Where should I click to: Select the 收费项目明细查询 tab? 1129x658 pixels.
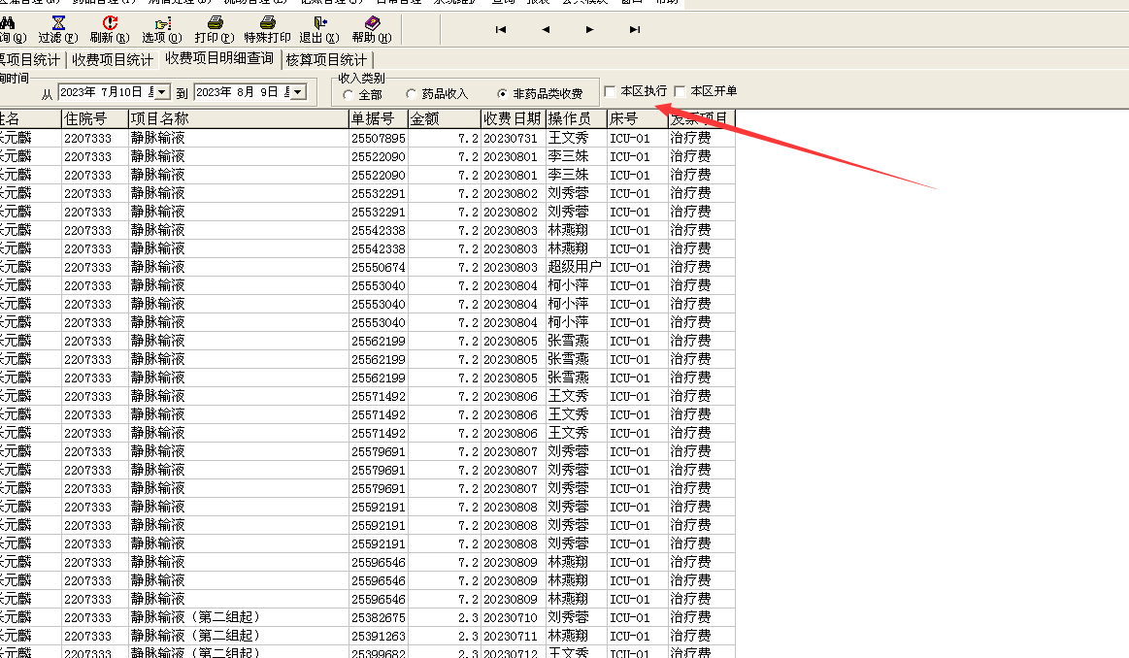219,58
